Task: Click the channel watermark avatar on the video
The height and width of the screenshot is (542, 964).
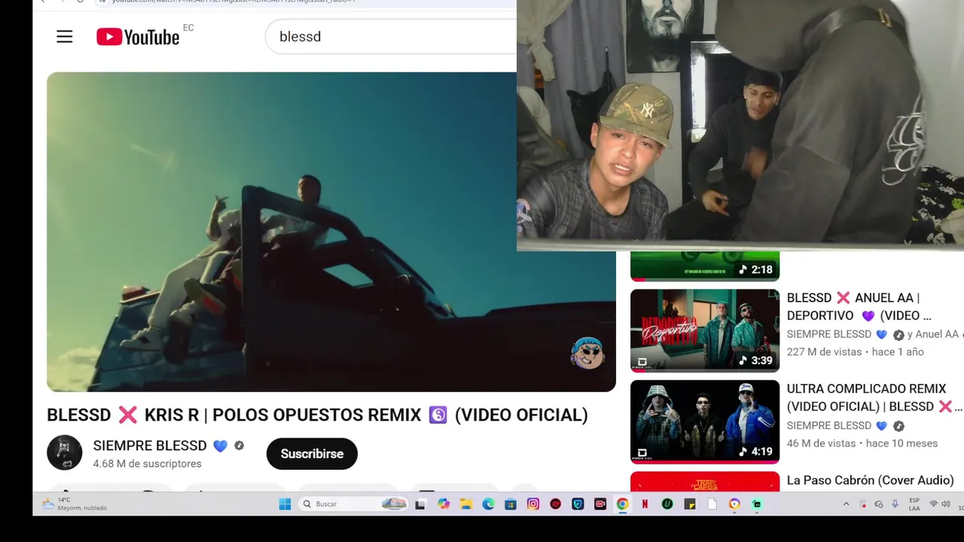Action: point(587,353)
